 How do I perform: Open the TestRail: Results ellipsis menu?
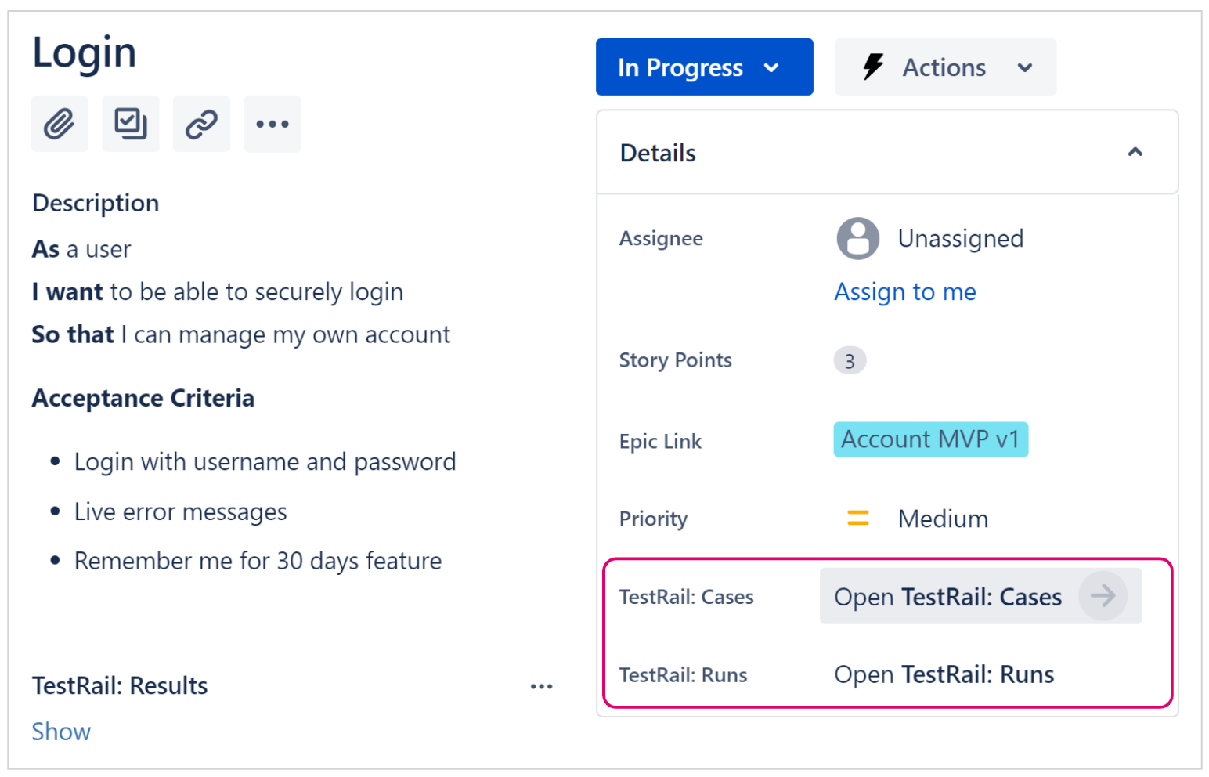click(x=541, y=687)
